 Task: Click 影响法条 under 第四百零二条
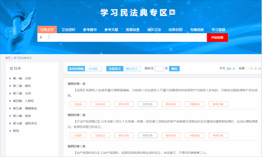[171, 135]
